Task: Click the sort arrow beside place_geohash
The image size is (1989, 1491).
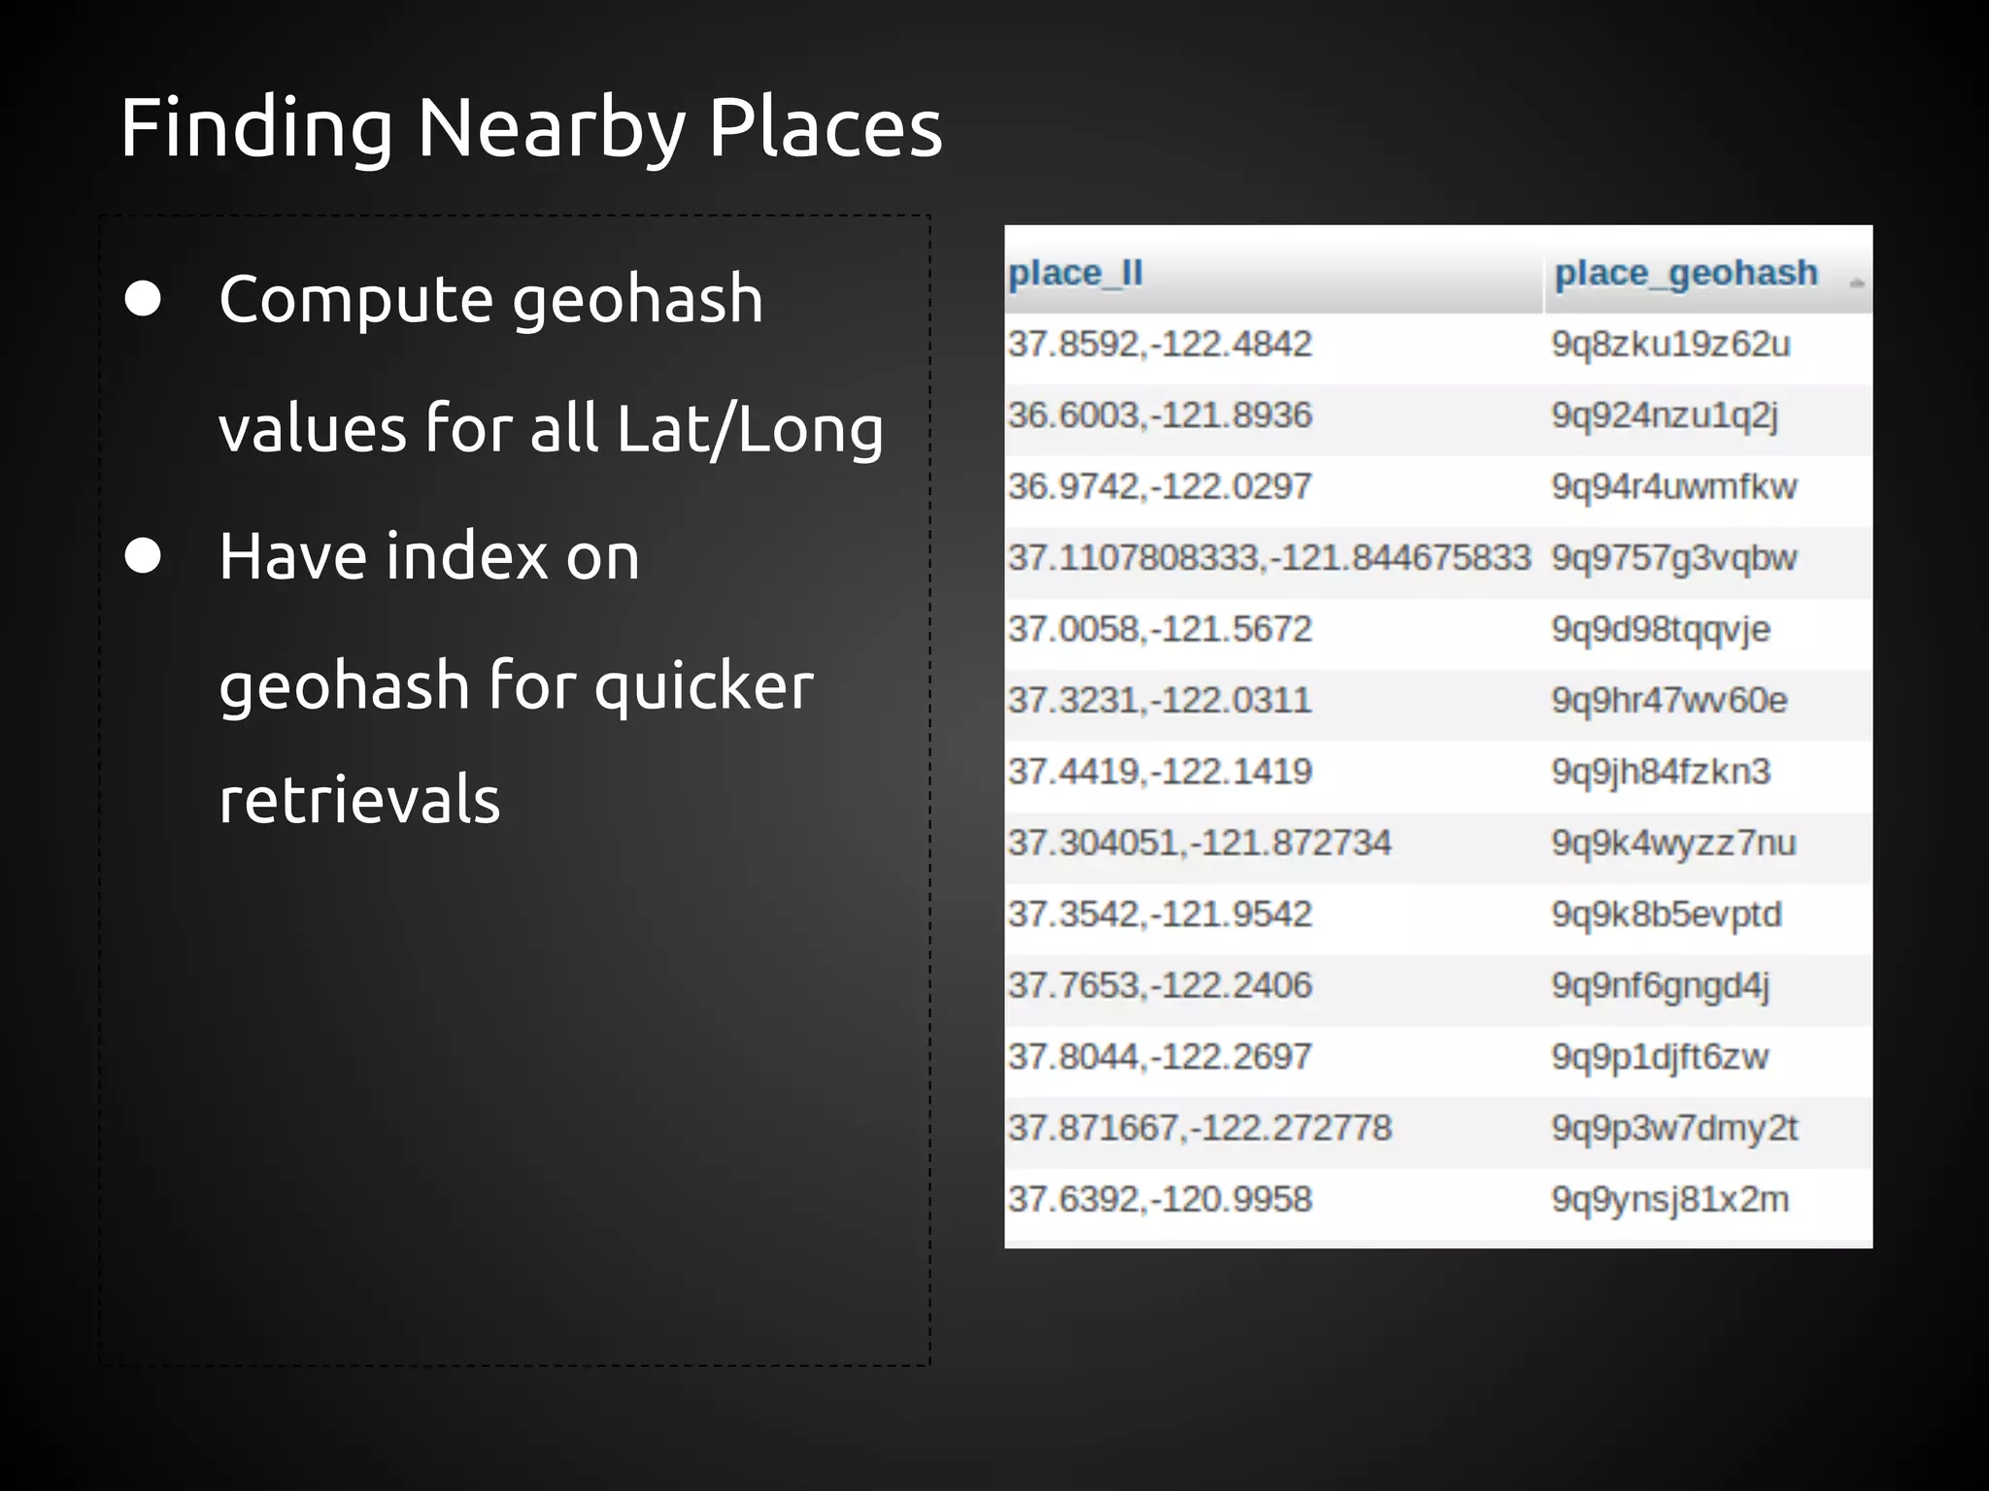Action: [1857, 282]
